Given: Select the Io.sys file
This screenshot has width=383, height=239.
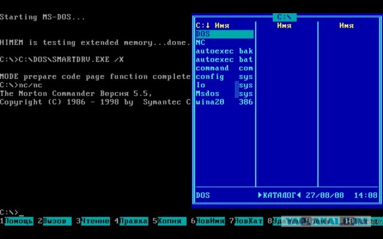Looking at the screenshot, I should tap(224, 85).
